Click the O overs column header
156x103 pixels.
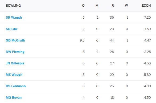(x=83, y=6)
